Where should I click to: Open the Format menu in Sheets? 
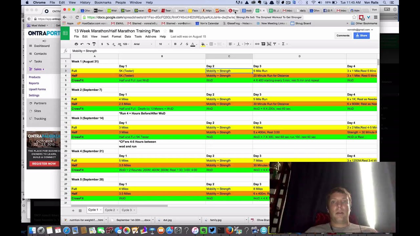(116, 36)
